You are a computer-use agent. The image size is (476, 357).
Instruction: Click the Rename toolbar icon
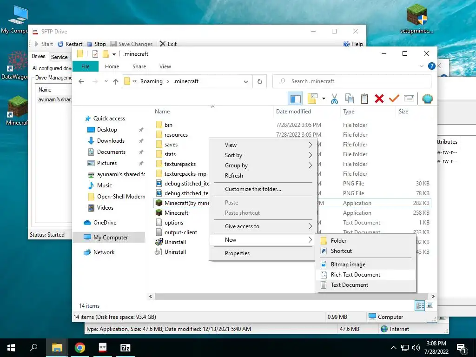pyautogui.click(x=409, y=99)
